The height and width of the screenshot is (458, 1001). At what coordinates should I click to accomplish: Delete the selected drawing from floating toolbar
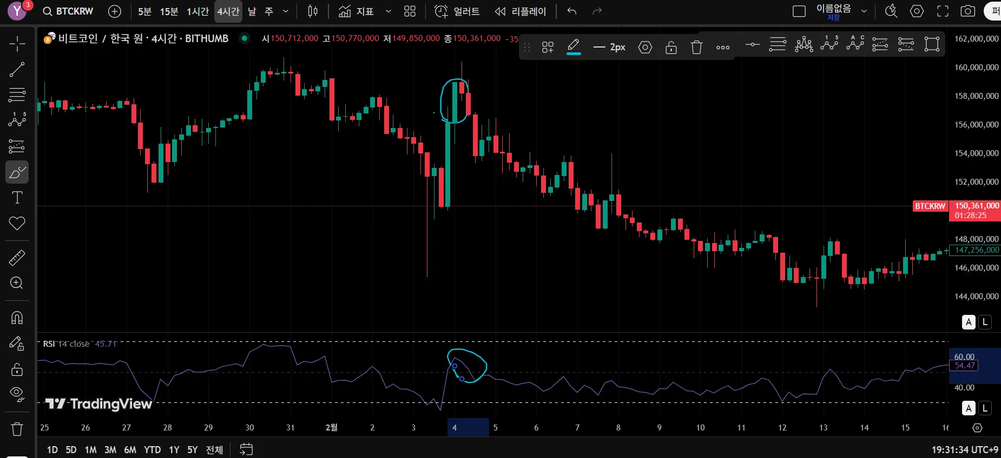pos(696,48)
